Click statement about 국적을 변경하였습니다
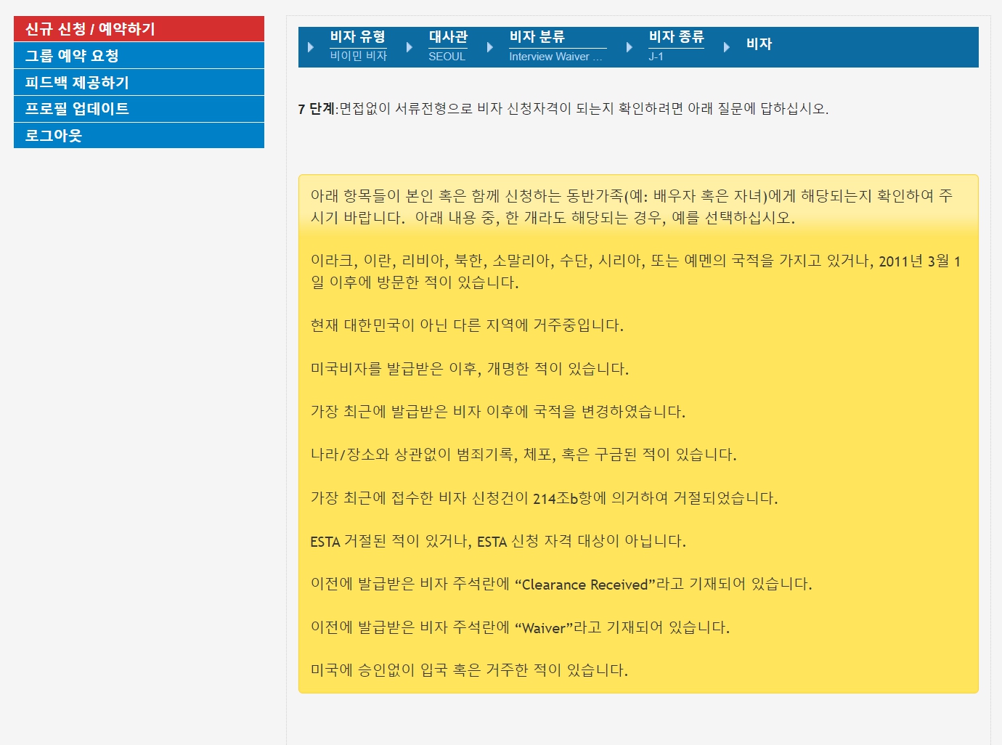The height and width of the screenshot is (745, 1002). coord(497,412)
